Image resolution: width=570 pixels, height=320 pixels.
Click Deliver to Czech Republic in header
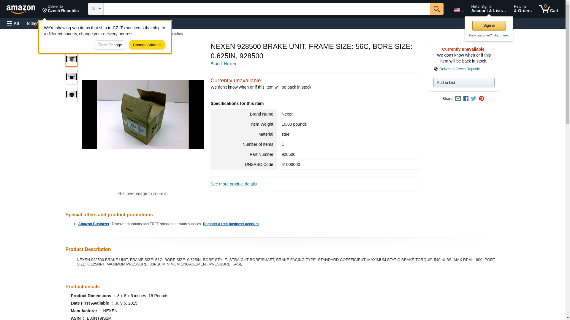click(x=61, y=9)
